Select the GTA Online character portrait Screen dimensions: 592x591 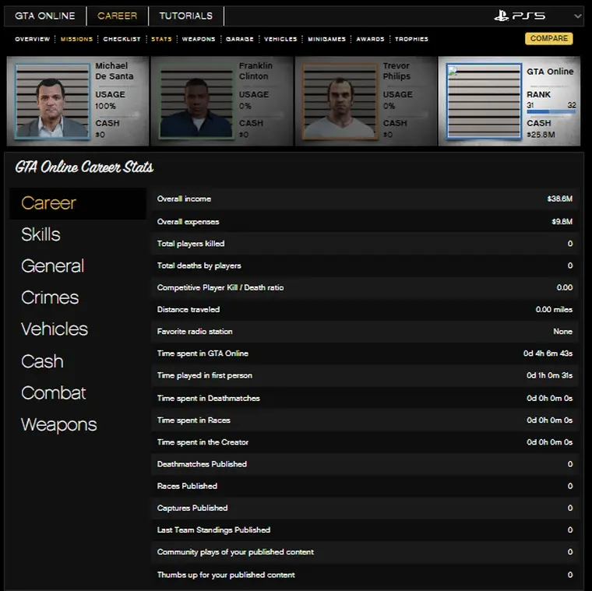(x=484, y=101)
